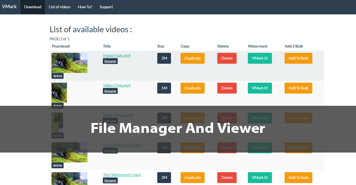The width and height of the screenshot is (356, 185).
Task: Click the 1M size badge for Video-Crop.mp4
Action: 164,88
